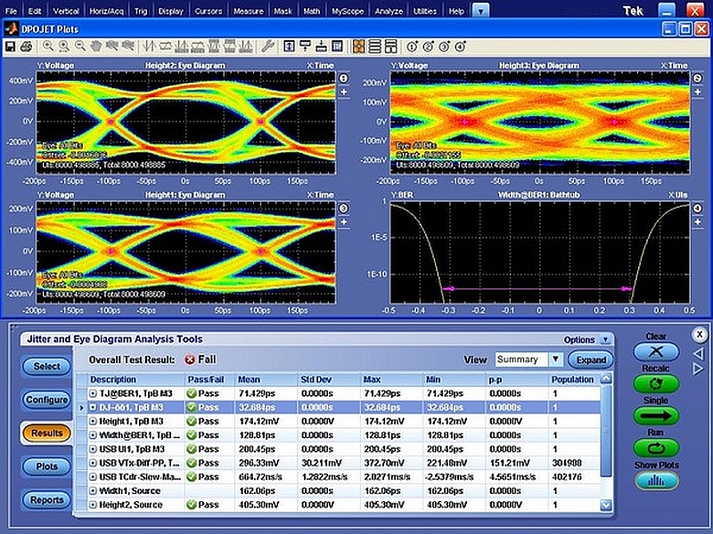This screenshot has width=713, height=534.
Task: Select the Pan hand tool
Action: point(95,46)
